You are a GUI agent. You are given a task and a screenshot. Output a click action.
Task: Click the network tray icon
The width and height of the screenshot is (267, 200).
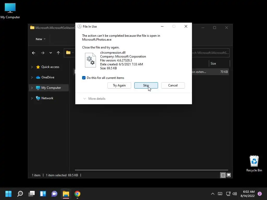pyautogui.click(x=228, y=194)
